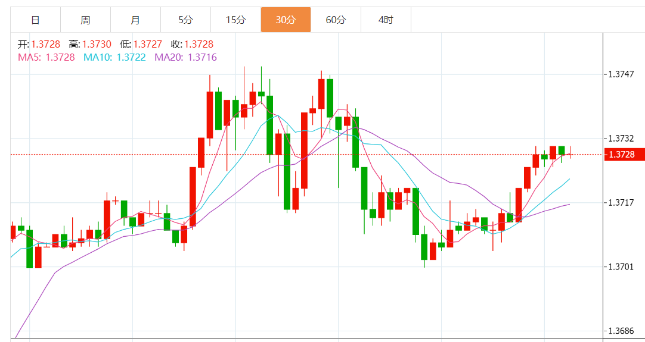
Task: Select the 1.3732 level on price axis
Action: pos(620,139)
